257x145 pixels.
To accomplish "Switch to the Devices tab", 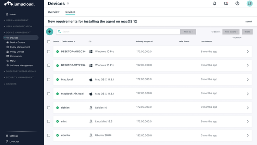I will [x=70, y=12].
